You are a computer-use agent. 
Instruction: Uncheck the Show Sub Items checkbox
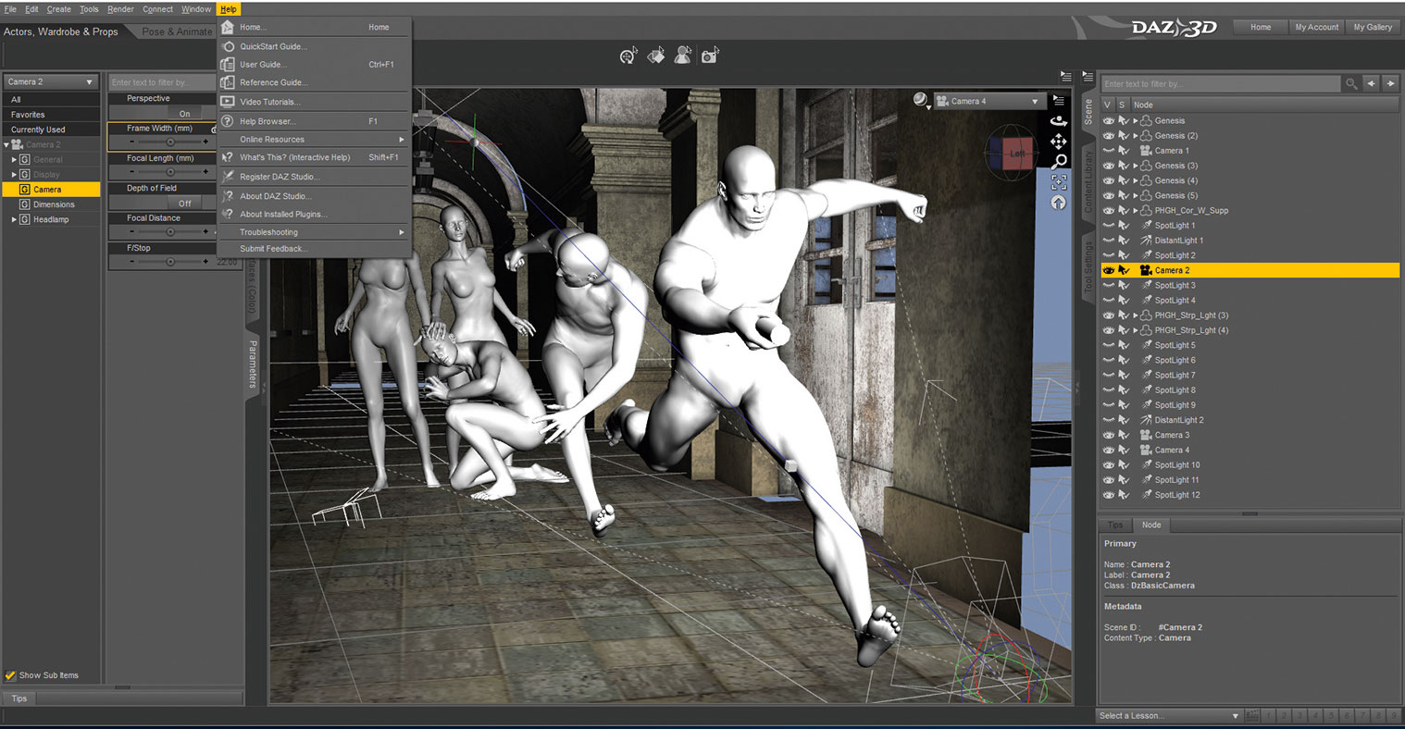(10, 675)
